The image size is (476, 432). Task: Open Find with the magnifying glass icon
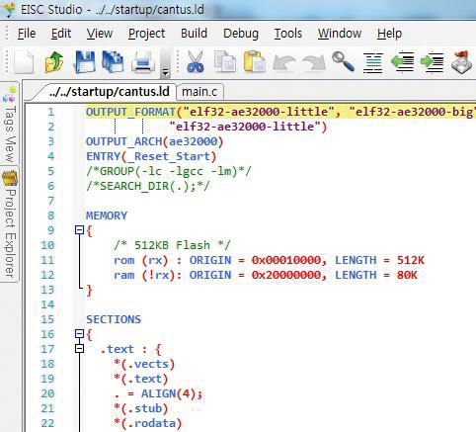pos(343,61)
